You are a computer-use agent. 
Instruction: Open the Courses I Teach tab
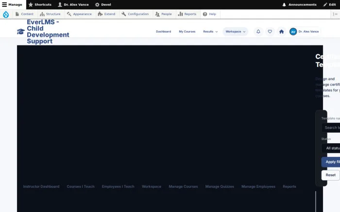pyautogui.click(x=81, y=186)
